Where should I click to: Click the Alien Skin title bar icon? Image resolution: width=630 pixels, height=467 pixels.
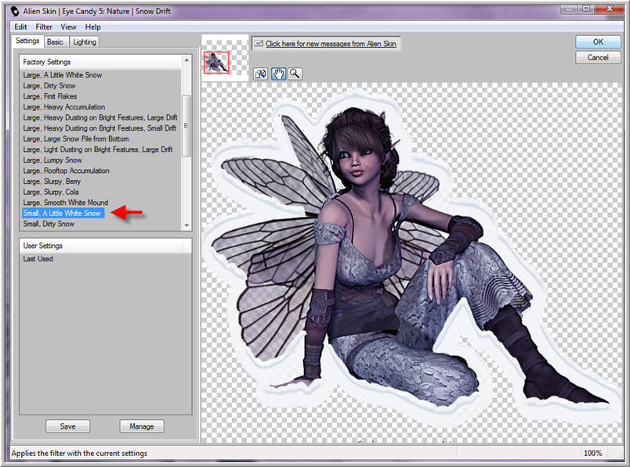(14, 11)
